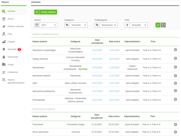
Task: Open row menu for Nawożenie uzupełniające
Action: tap(176, 50)
